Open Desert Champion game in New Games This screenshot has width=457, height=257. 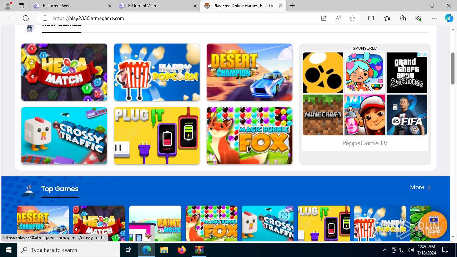[250, 72]
